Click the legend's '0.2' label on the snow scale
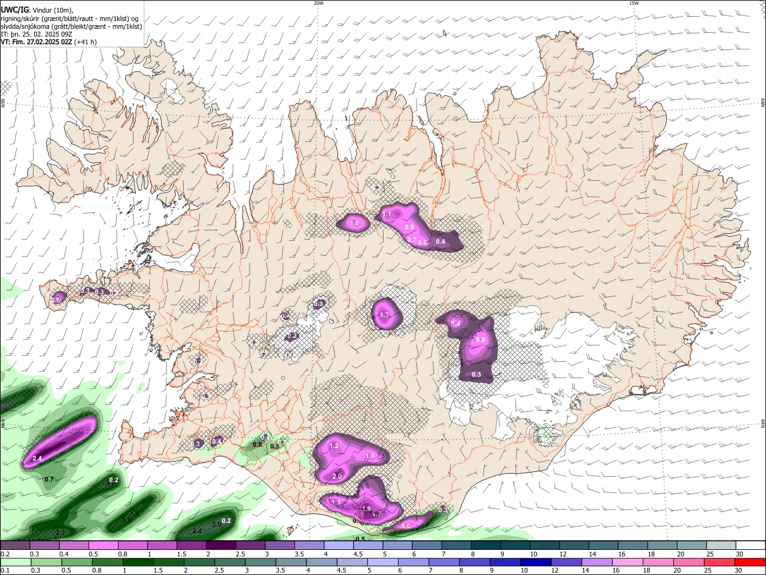The image size is (766, 575). pyautogui.click(x=4, y=554)
